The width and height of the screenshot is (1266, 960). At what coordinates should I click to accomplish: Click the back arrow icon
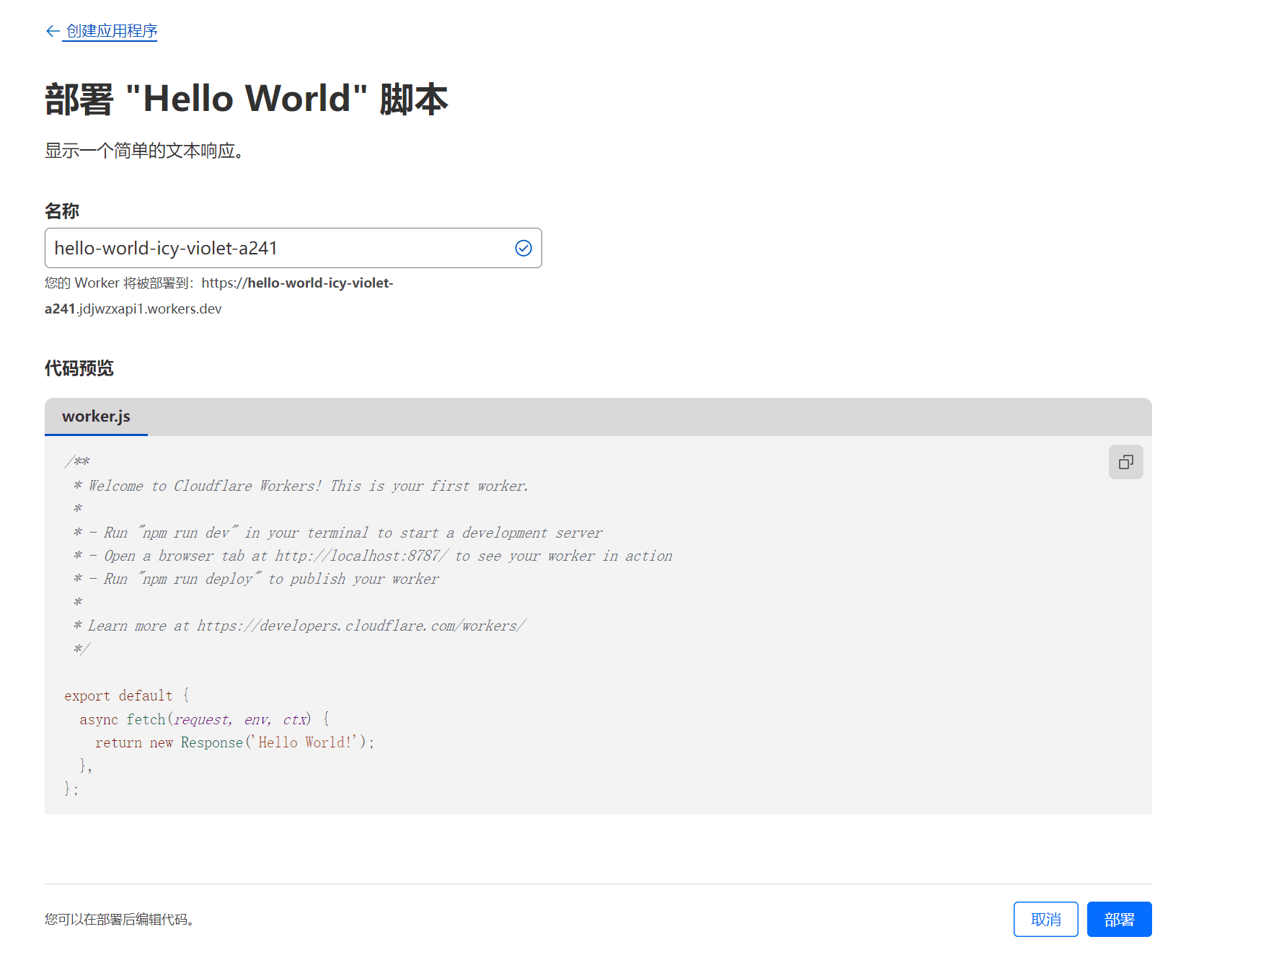(52, 31)
